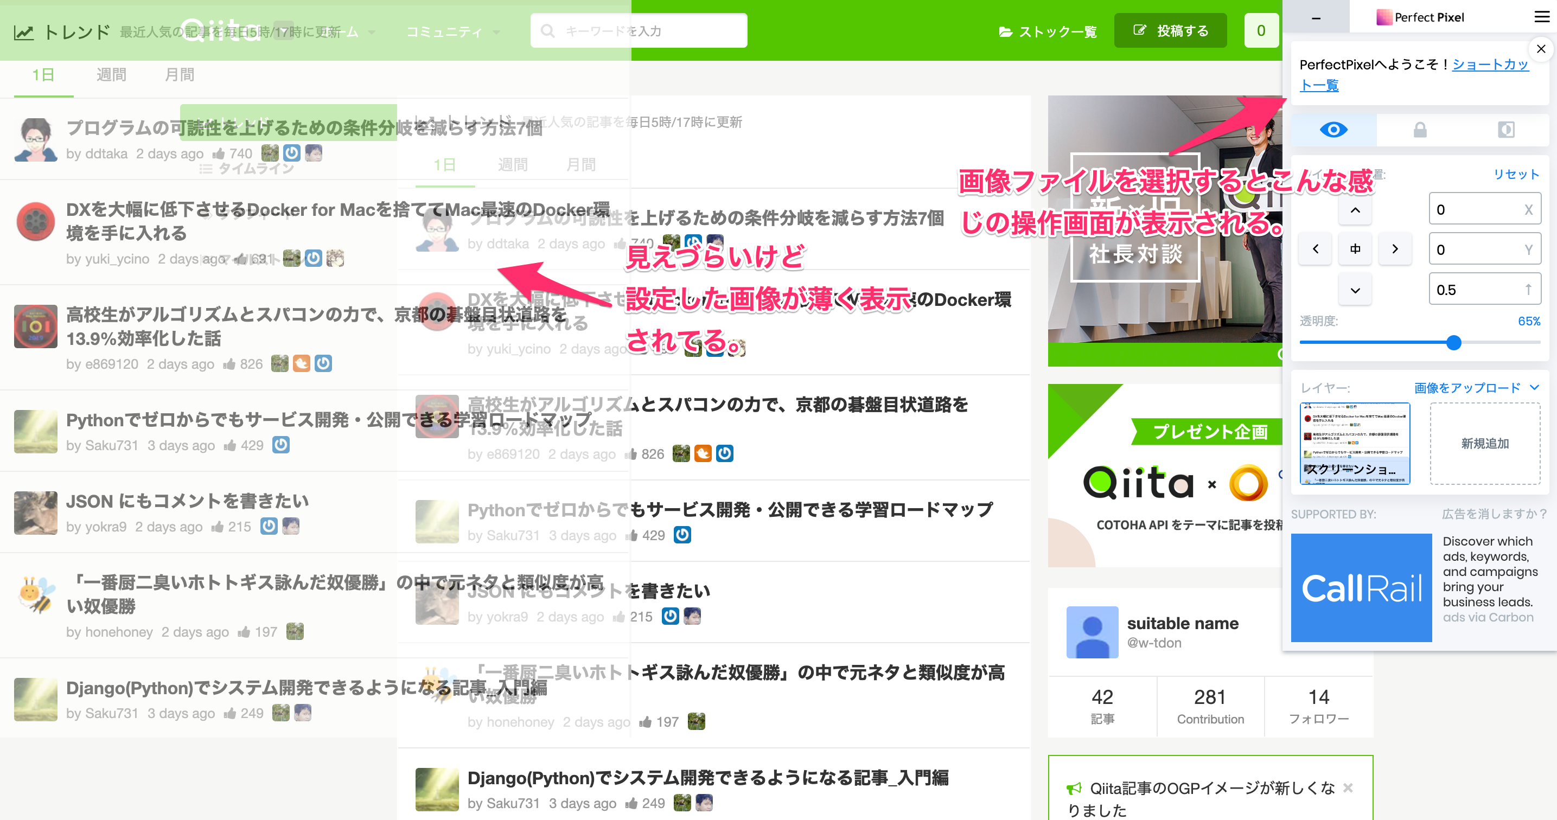The image size is (1557, 820).
Task: Click the X position input field
Action: click(1484, 209)
